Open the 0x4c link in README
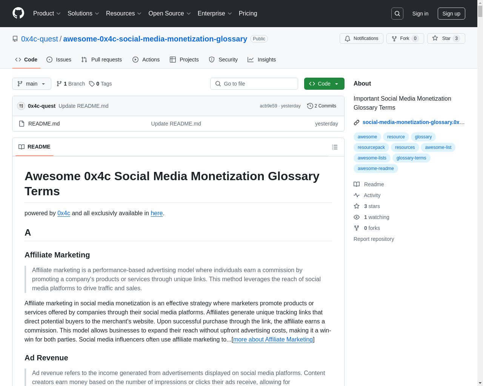Viewport: 483px width, 386px height. click(64, 213)
